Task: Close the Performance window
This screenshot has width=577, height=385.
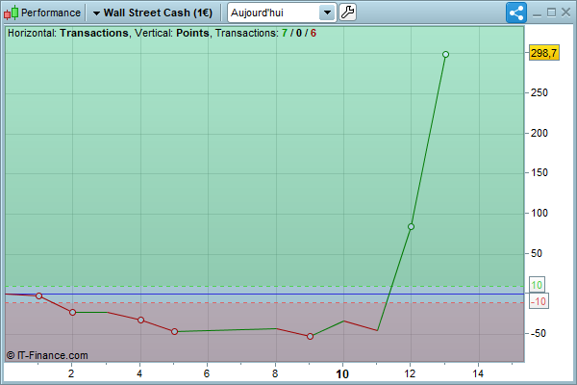Action: (566, 13)
